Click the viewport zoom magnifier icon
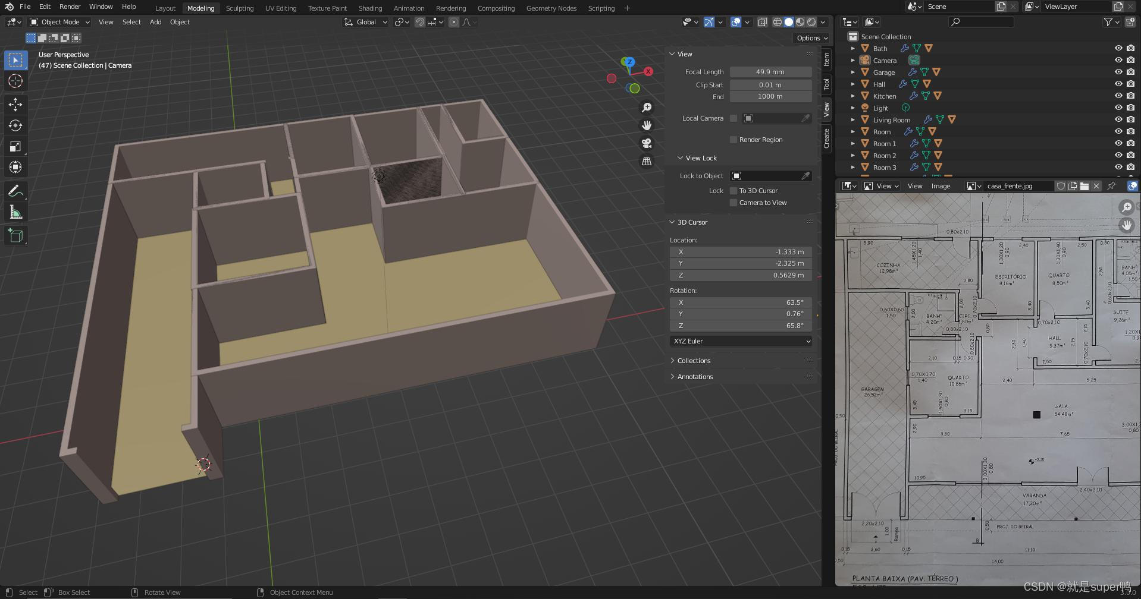1141x599 pixels. tap(647, 108)
